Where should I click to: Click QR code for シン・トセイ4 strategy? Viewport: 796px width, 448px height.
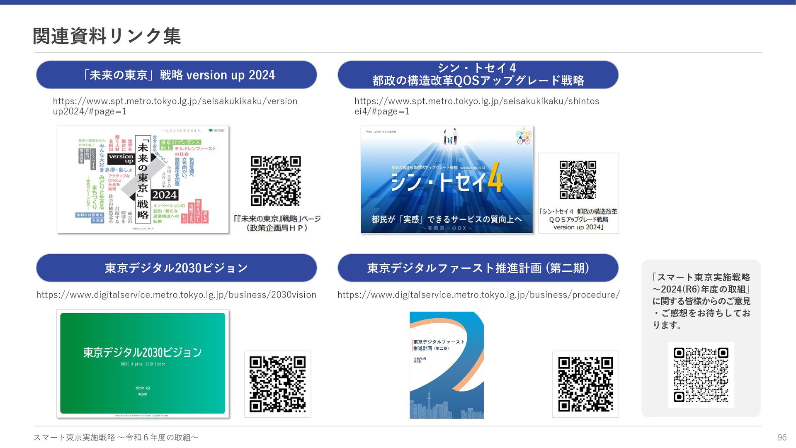click(578, 180)
